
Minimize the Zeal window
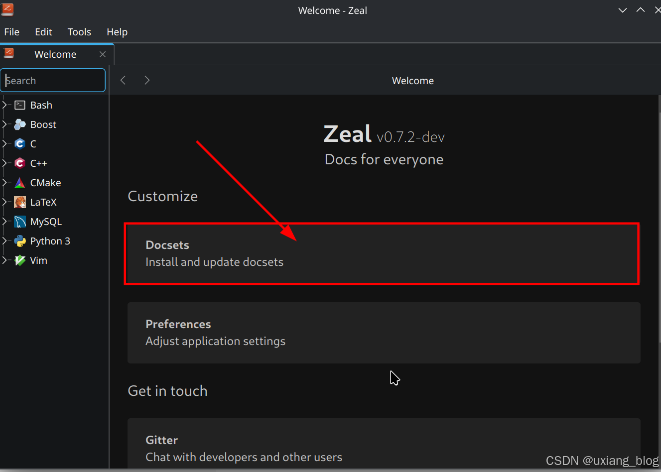[623, 10]
